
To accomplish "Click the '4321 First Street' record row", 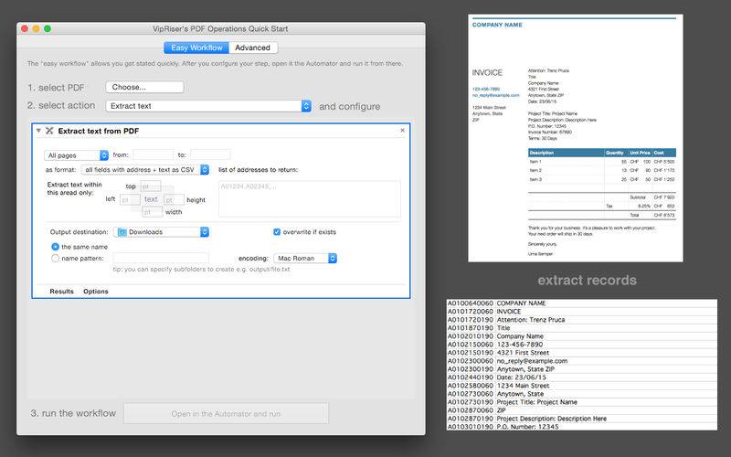I will (x=582, y=353).
